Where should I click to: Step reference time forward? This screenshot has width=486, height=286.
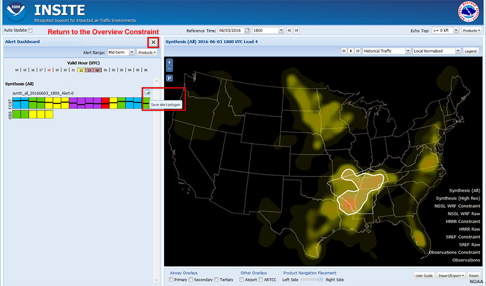296,30
